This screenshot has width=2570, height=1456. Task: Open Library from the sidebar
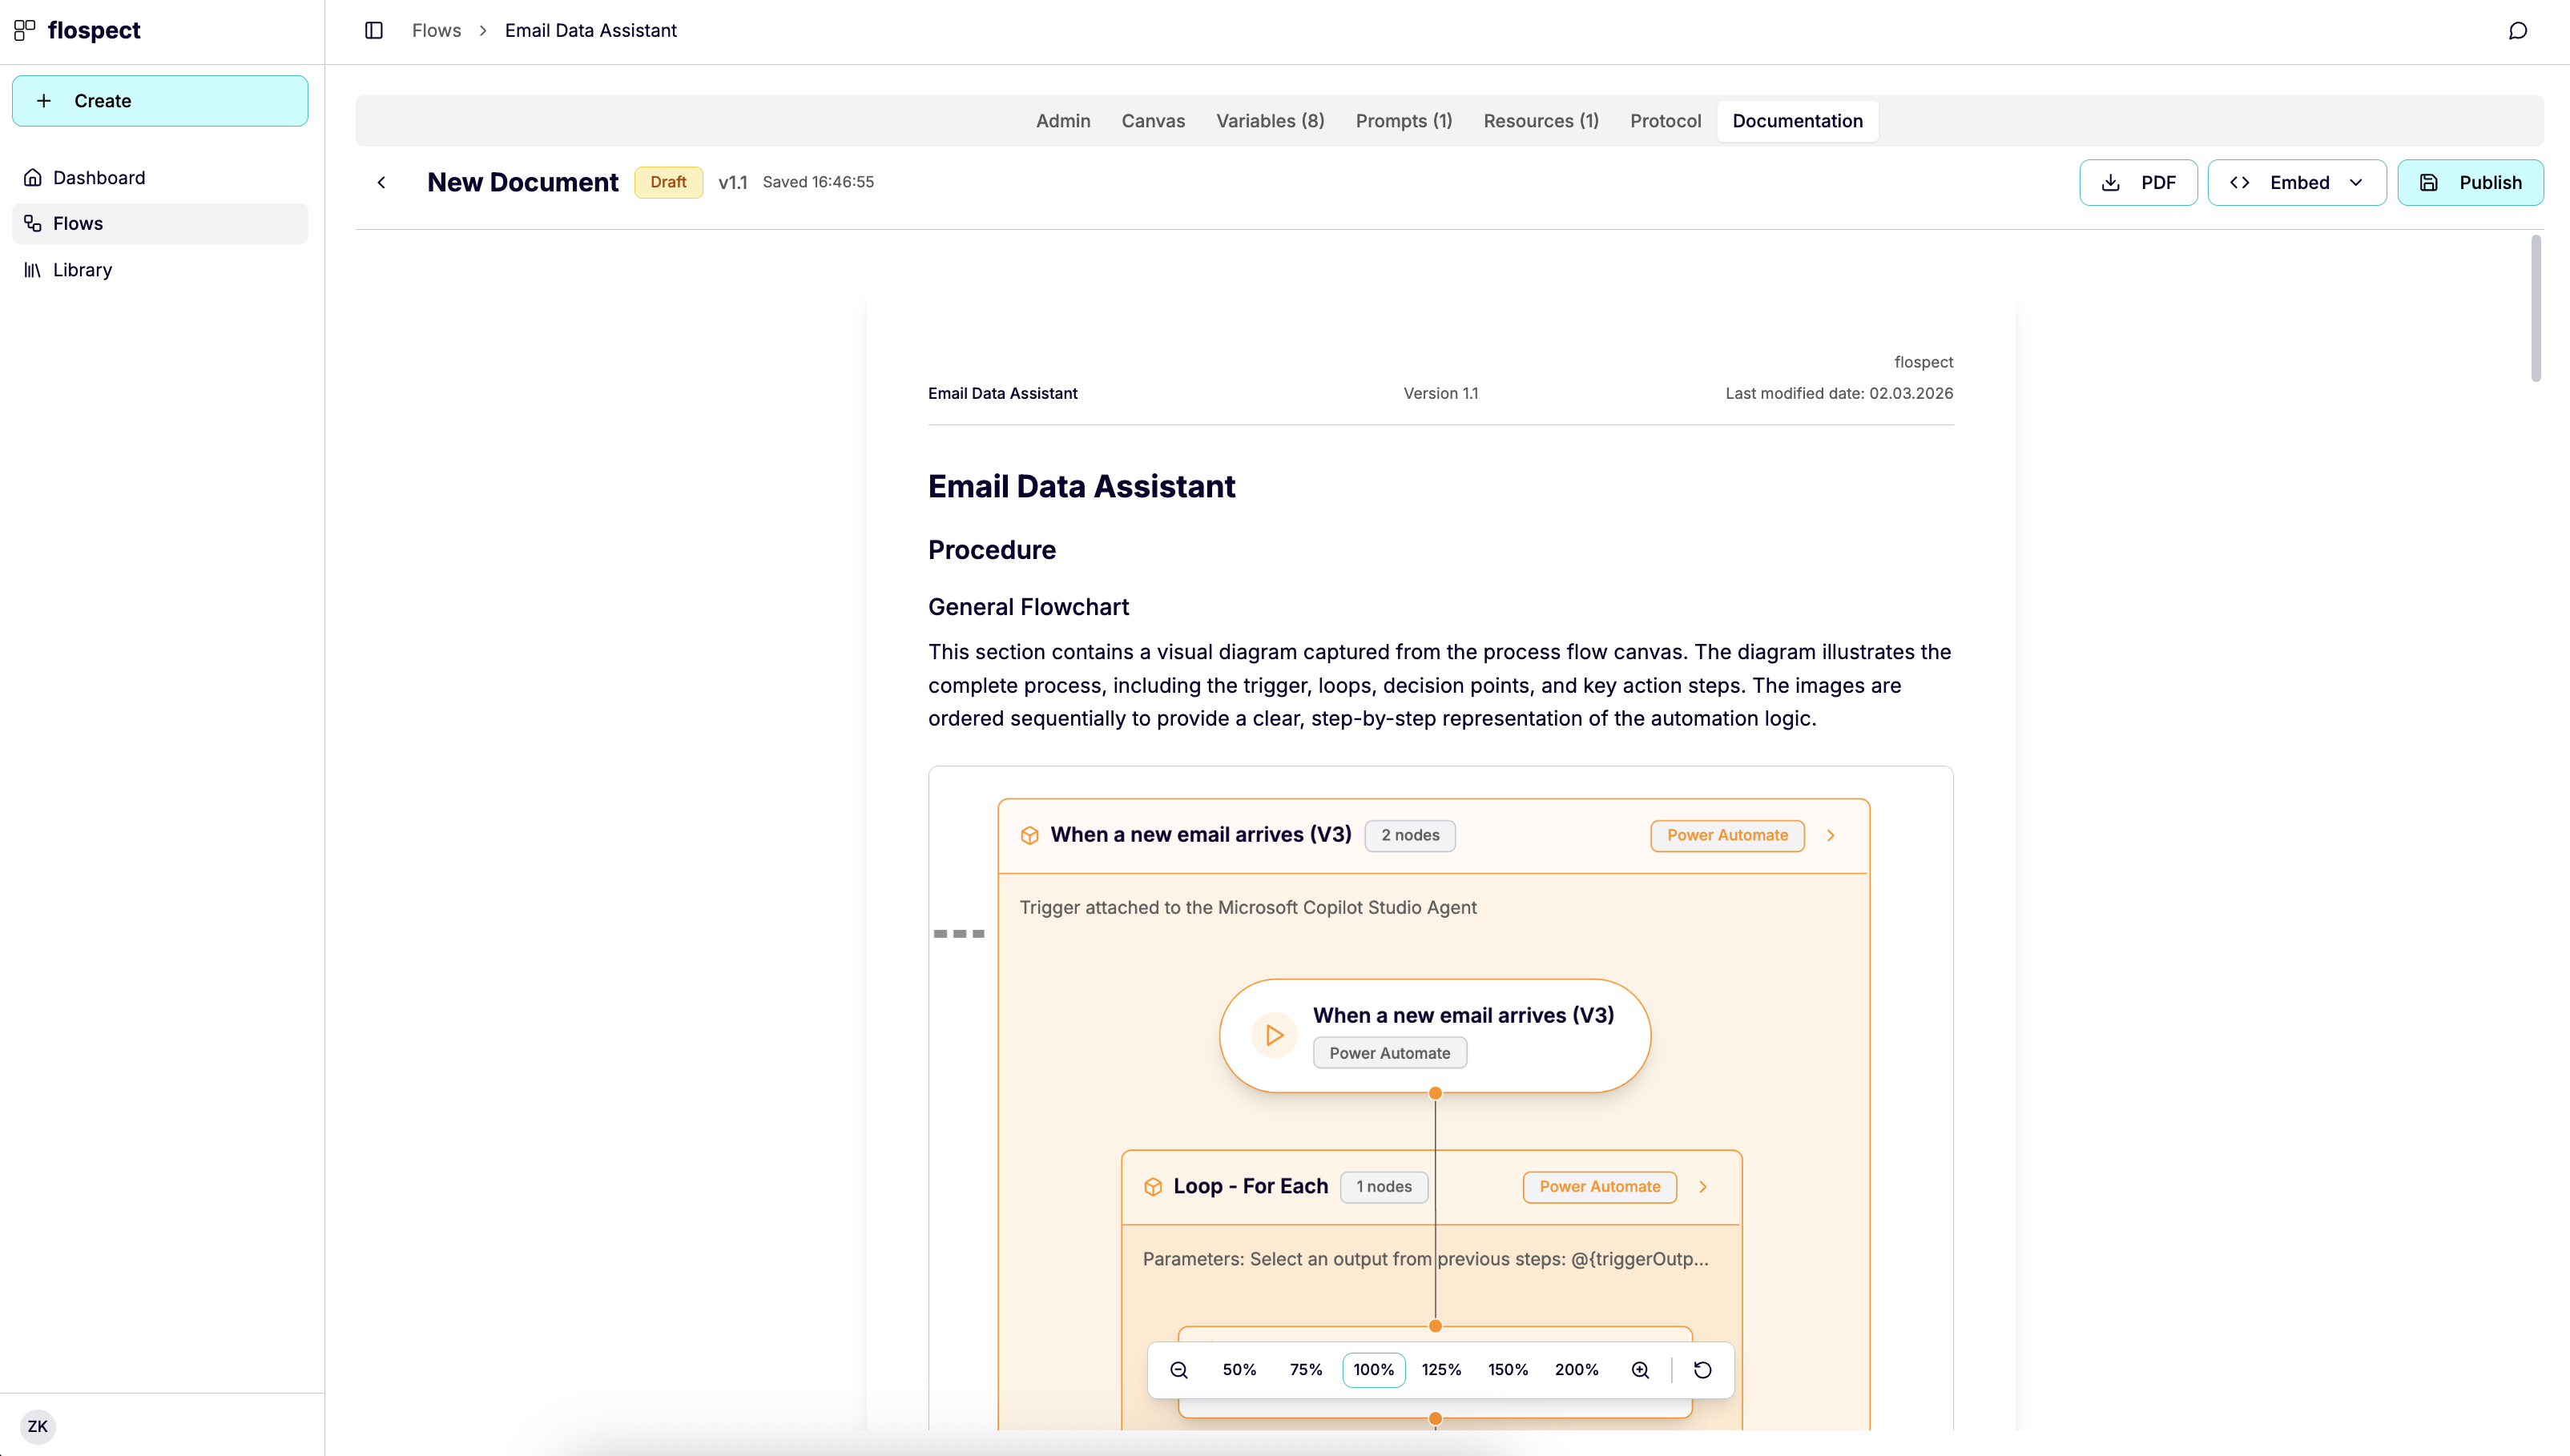82,269
